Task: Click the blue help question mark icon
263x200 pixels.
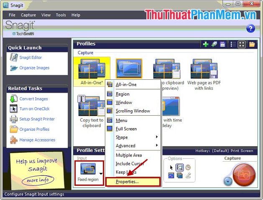Action: coord(250,28)
